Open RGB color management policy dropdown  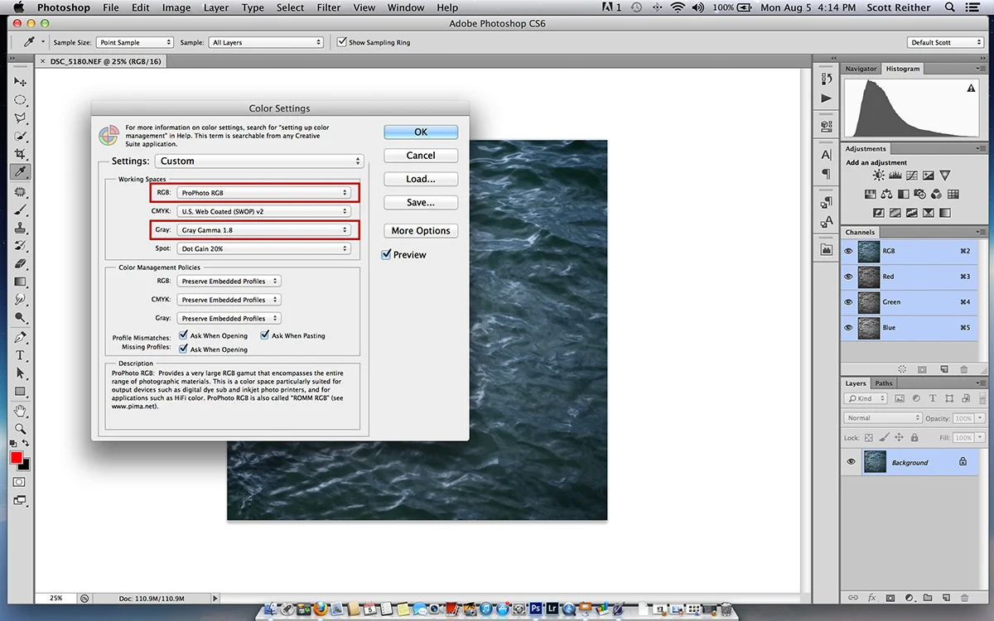tap(229, 282)
